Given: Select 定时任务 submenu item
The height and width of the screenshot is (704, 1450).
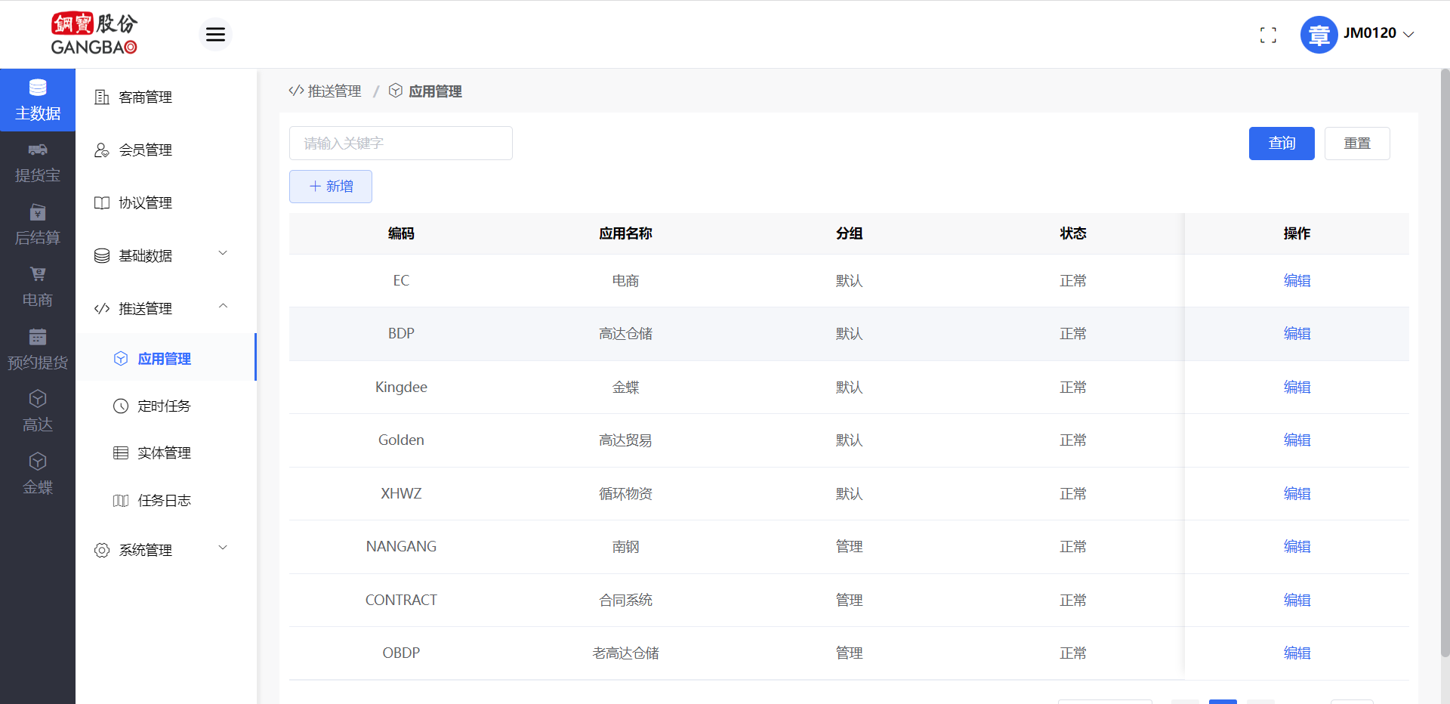Looking at the screenshot, I should click(x=166, y=406).
